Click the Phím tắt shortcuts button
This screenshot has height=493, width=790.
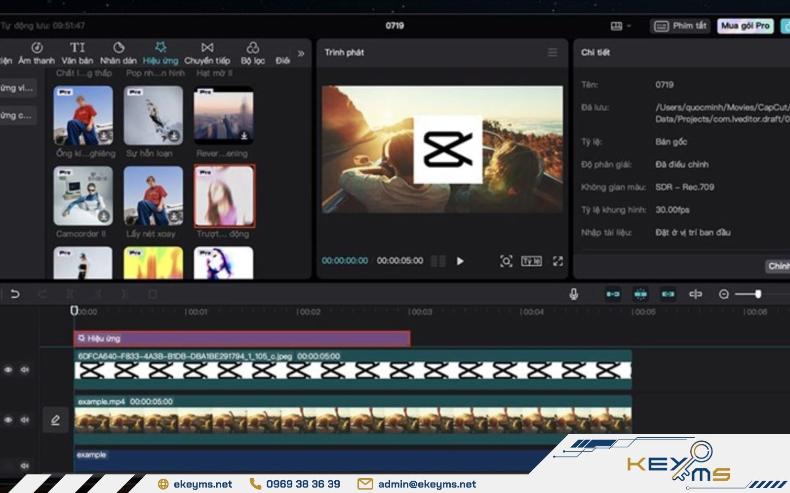tap(680, 26)
